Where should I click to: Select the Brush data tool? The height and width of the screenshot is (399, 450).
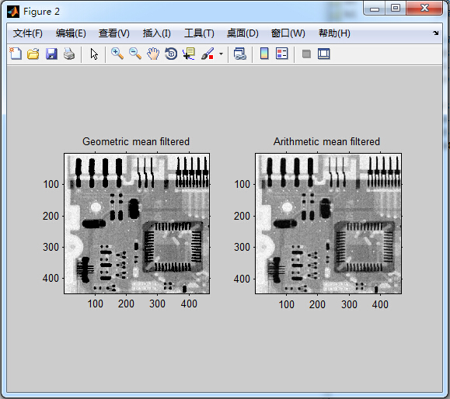click(208, 54)
